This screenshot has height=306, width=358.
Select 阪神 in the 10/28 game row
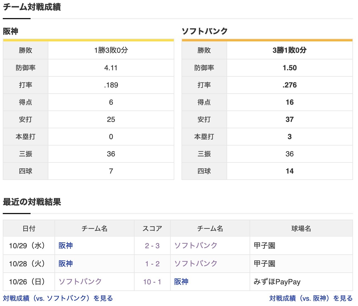coord(65,264)
